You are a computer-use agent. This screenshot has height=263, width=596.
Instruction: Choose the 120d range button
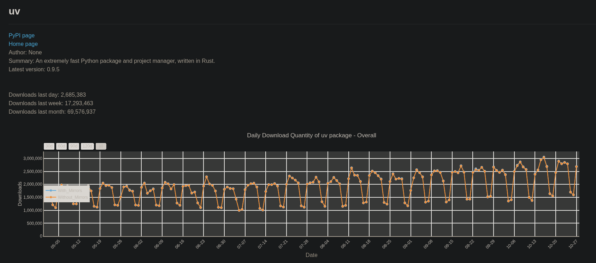87,146
